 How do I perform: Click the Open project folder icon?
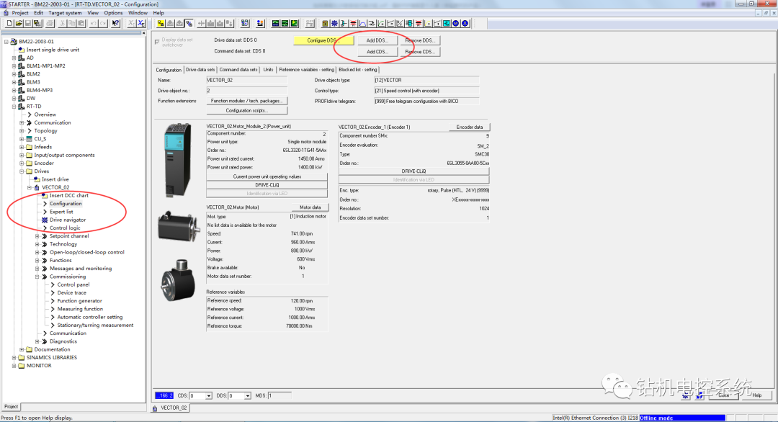[x=19, y=23]
